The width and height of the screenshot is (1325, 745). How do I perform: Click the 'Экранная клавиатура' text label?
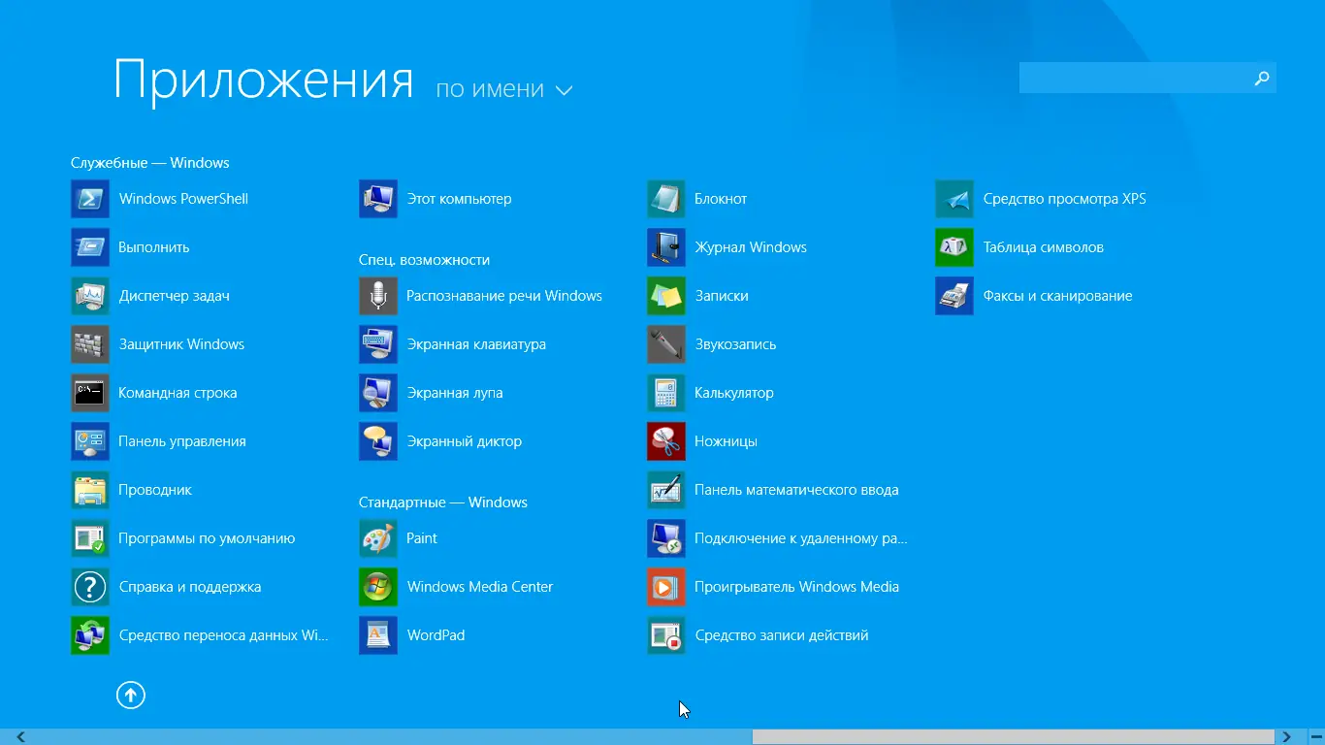[476, 344]
